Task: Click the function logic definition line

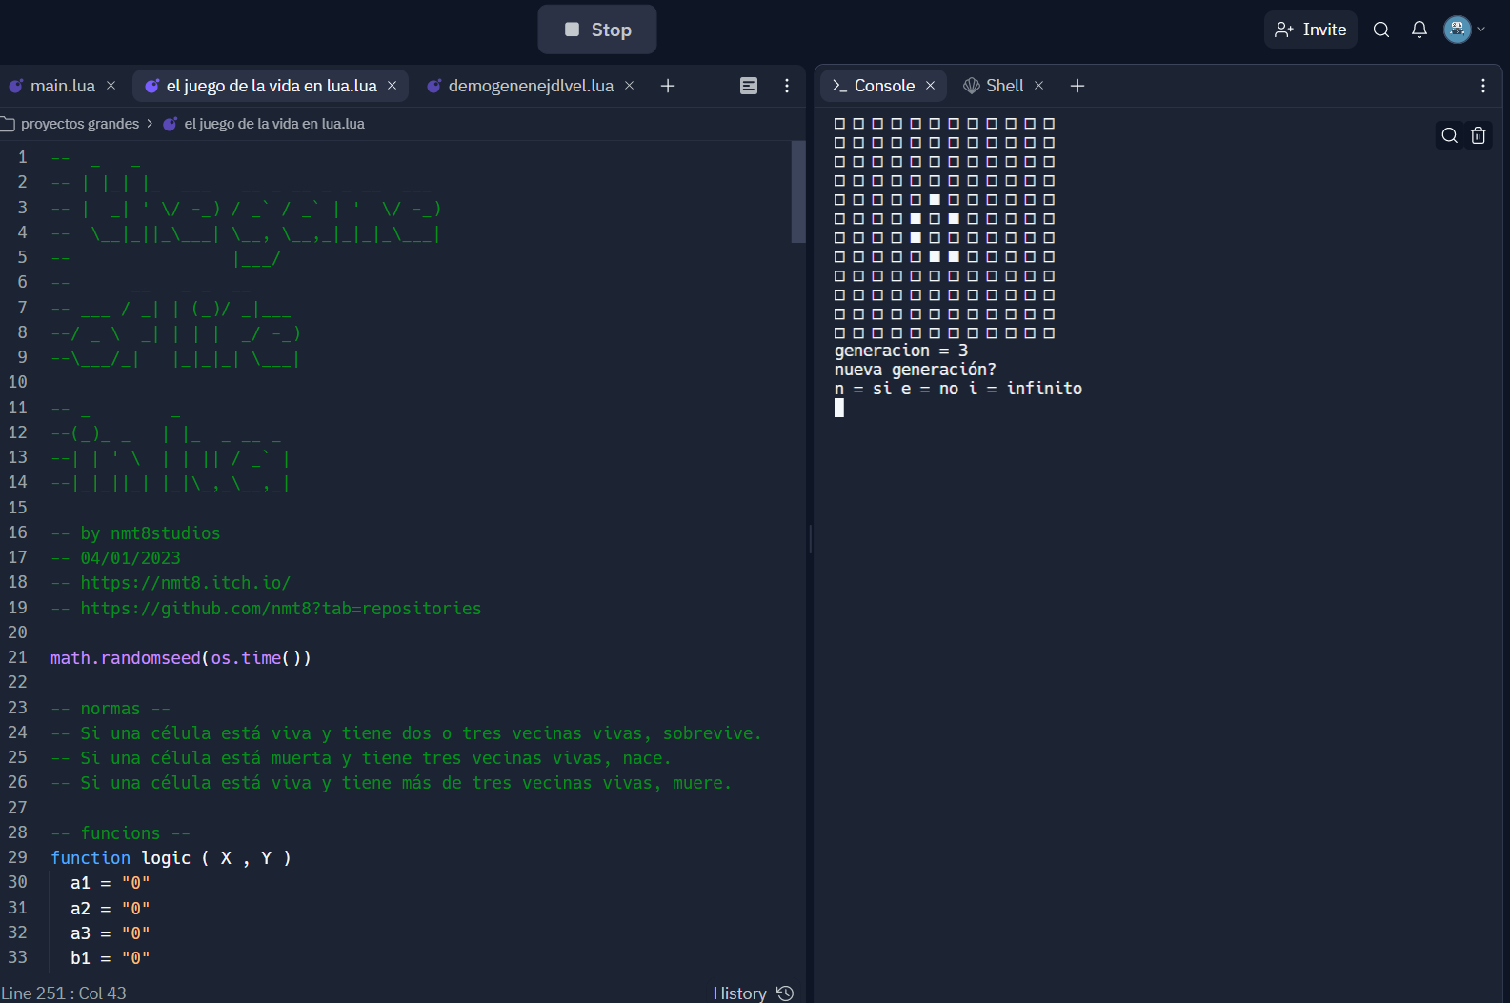Action: pos(171,857)
